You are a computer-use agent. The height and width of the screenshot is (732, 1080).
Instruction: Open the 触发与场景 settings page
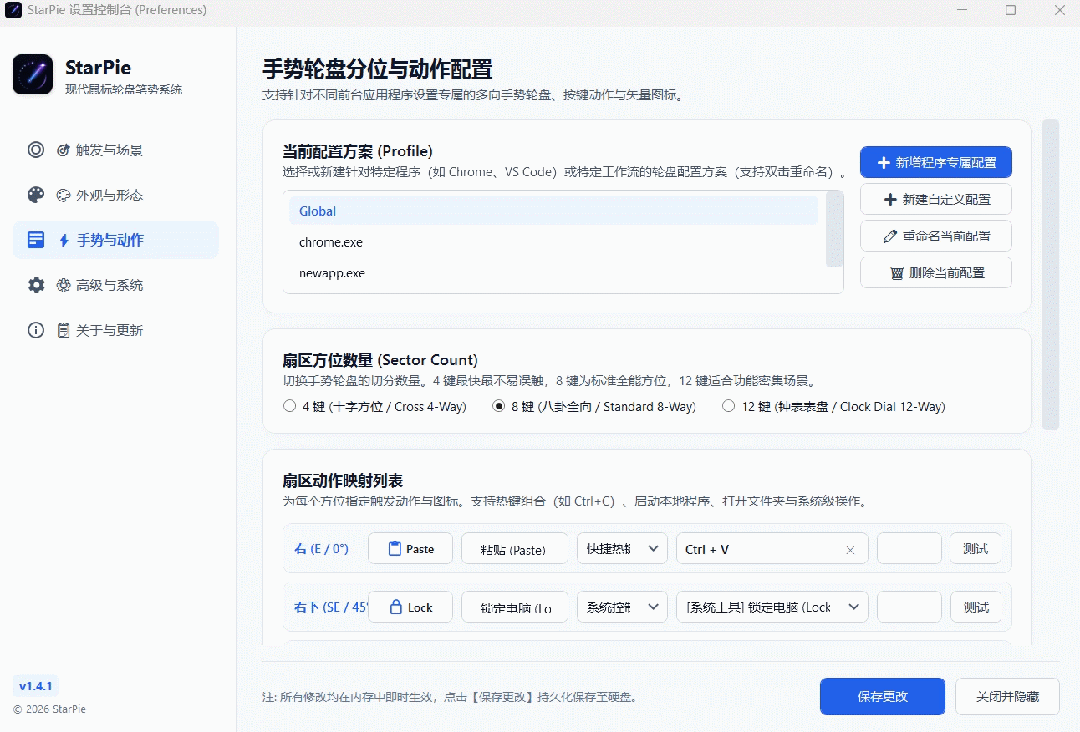click(116, 150)
